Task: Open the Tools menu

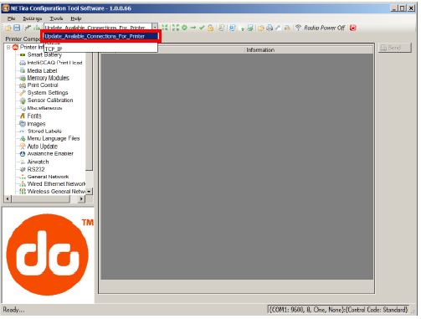Action: [56, 18]
